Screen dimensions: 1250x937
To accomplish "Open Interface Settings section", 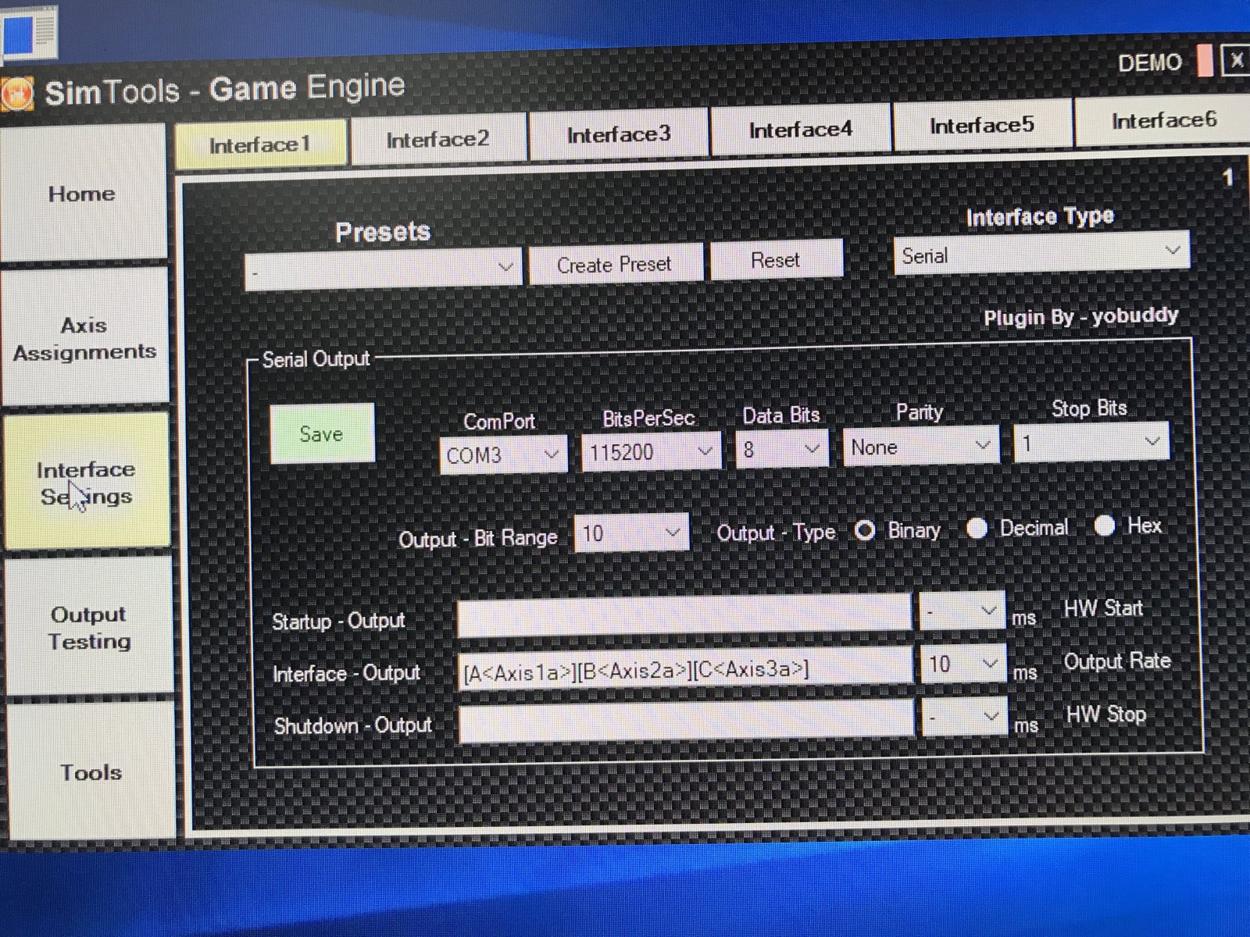I will [87, 483].
